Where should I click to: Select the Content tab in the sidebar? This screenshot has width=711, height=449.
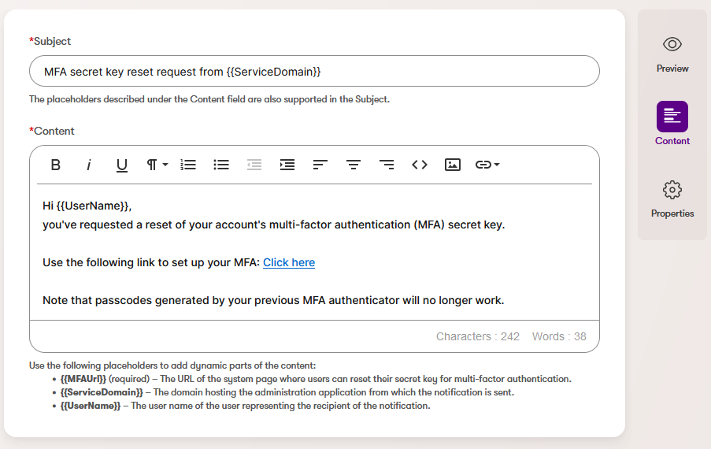tap(672, 124)
